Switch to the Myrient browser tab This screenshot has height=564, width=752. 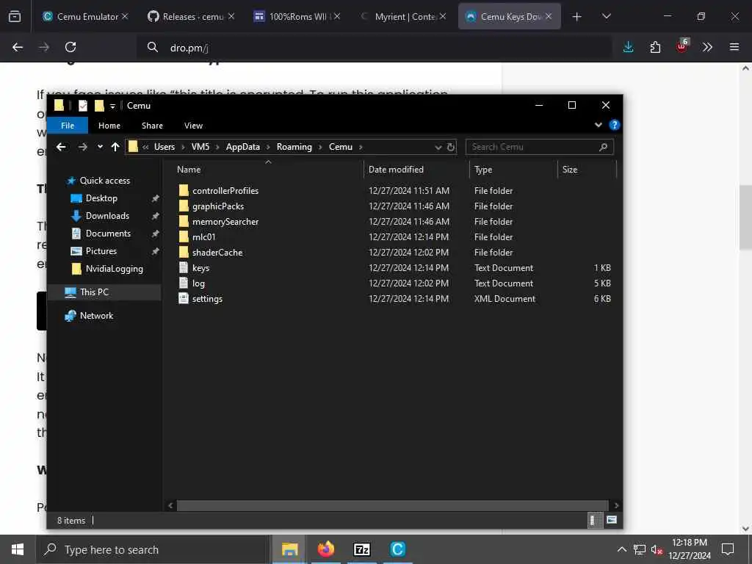pyautogui.click(x=405, y=16)
